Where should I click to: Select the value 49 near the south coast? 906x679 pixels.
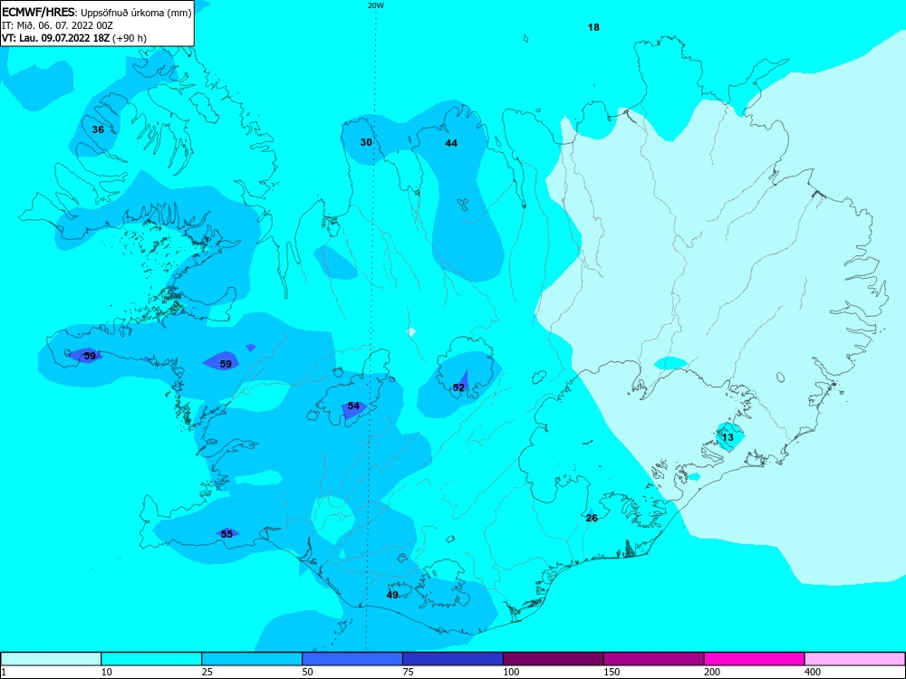392,595
